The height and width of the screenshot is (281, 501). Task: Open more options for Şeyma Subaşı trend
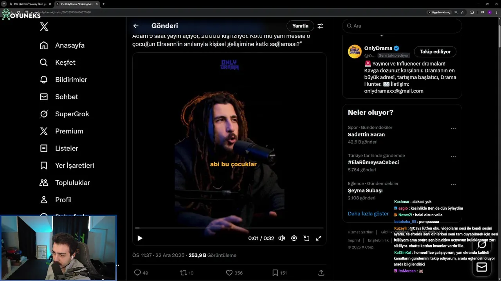pyautogui.click(x=453, y=185)
